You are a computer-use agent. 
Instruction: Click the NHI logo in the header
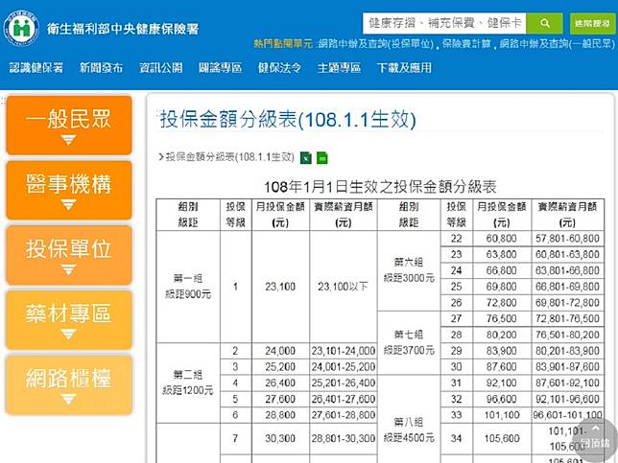click(21, 27)
